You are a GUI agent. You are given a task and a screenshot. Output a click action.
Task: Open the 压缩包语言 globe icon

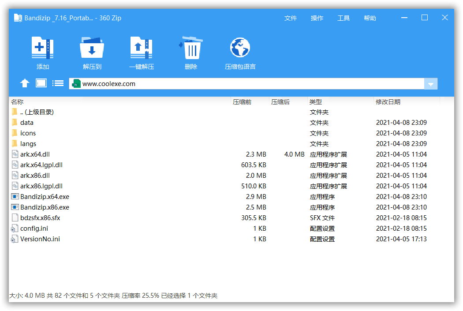pyautogui.click(x=240, y=48)
